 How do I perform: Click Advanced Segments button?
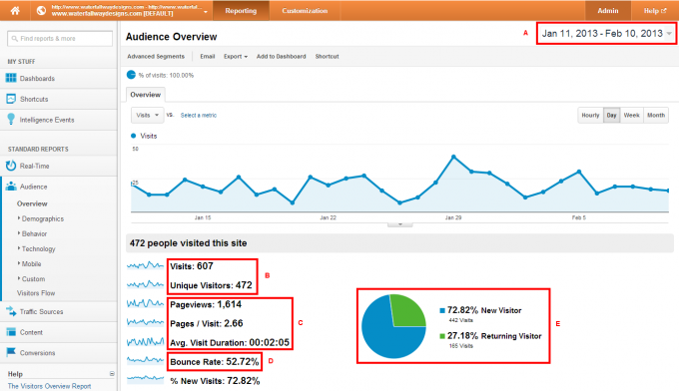pyautogui.click(x=156, y=56)
